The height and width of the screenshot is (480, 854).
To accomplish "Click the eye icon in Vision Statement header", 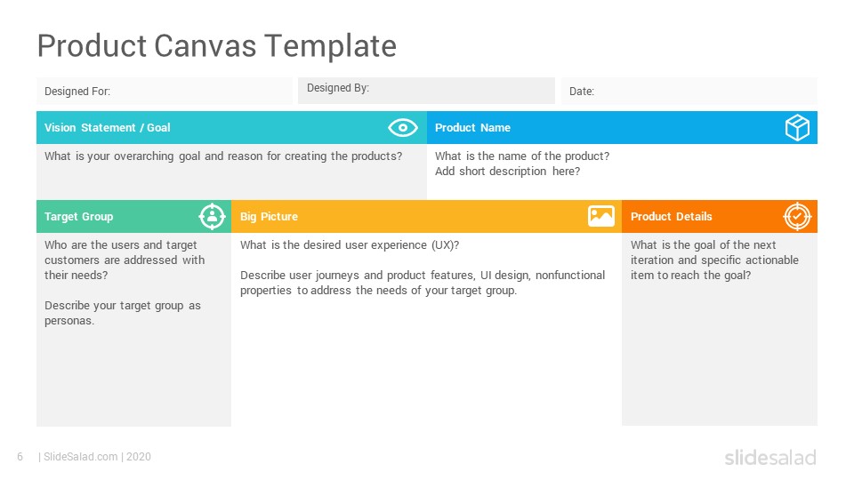I will (402, 128).
